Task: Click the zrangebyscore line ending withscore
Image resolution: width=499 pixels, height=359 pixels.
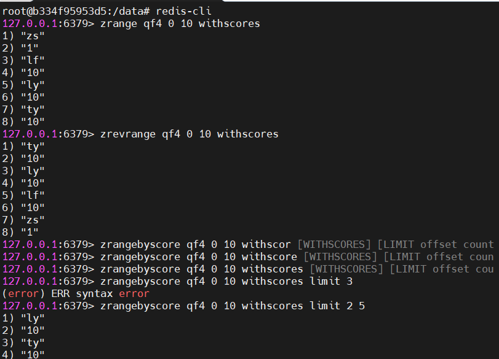Action: (150, 257)
